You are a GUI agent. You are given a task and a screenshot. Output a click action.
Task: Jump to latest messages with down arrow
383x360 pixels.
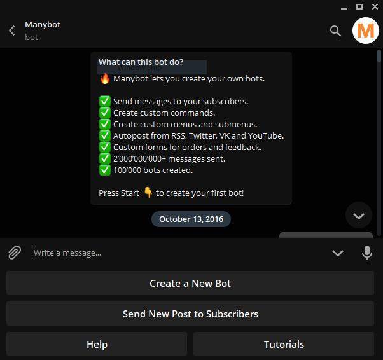[x=359, y=216]
